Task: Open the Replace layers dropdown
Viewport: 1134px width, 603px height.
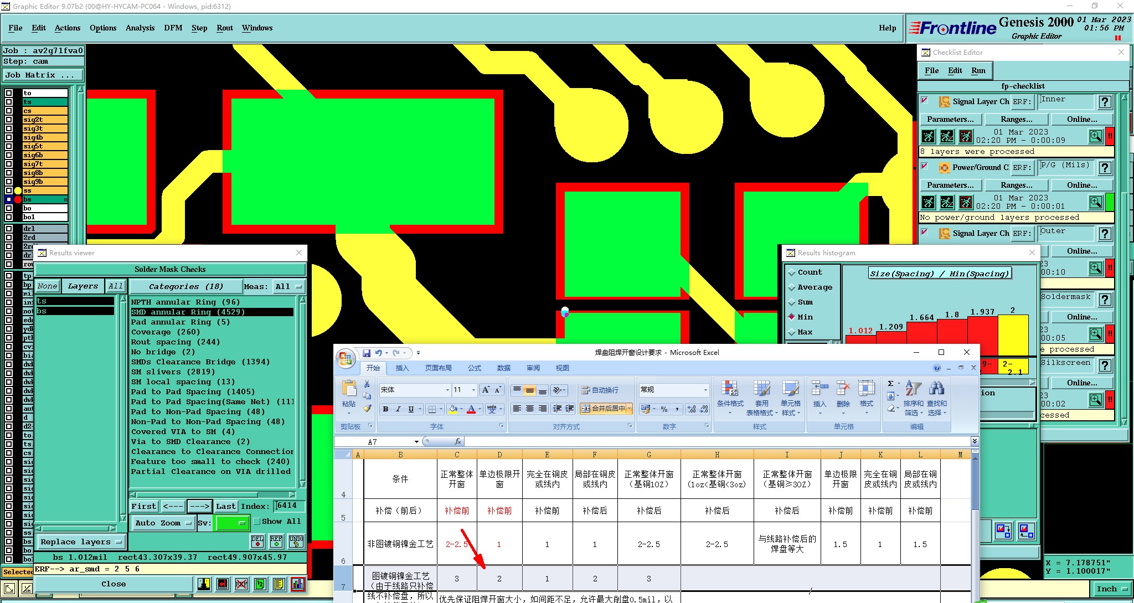Action: click(81, 542)
